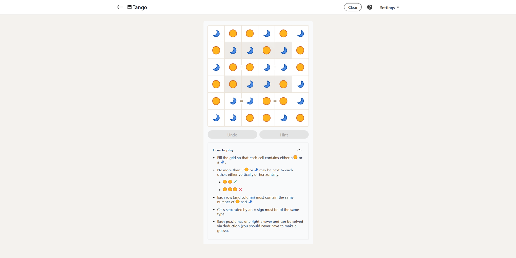Click the How to play heading
The image size is (516, 258).
click(x=223, y=150)
